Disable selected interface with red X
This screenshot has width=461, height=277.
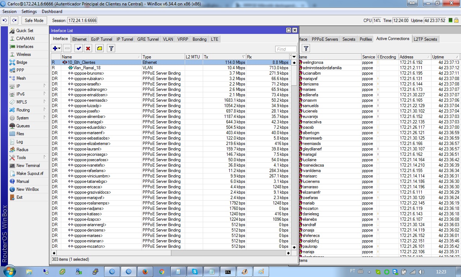pos(88,48)
